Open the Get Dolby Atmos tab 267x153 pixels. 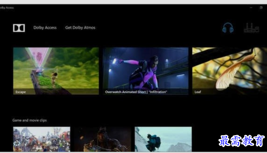click(80, 28)
